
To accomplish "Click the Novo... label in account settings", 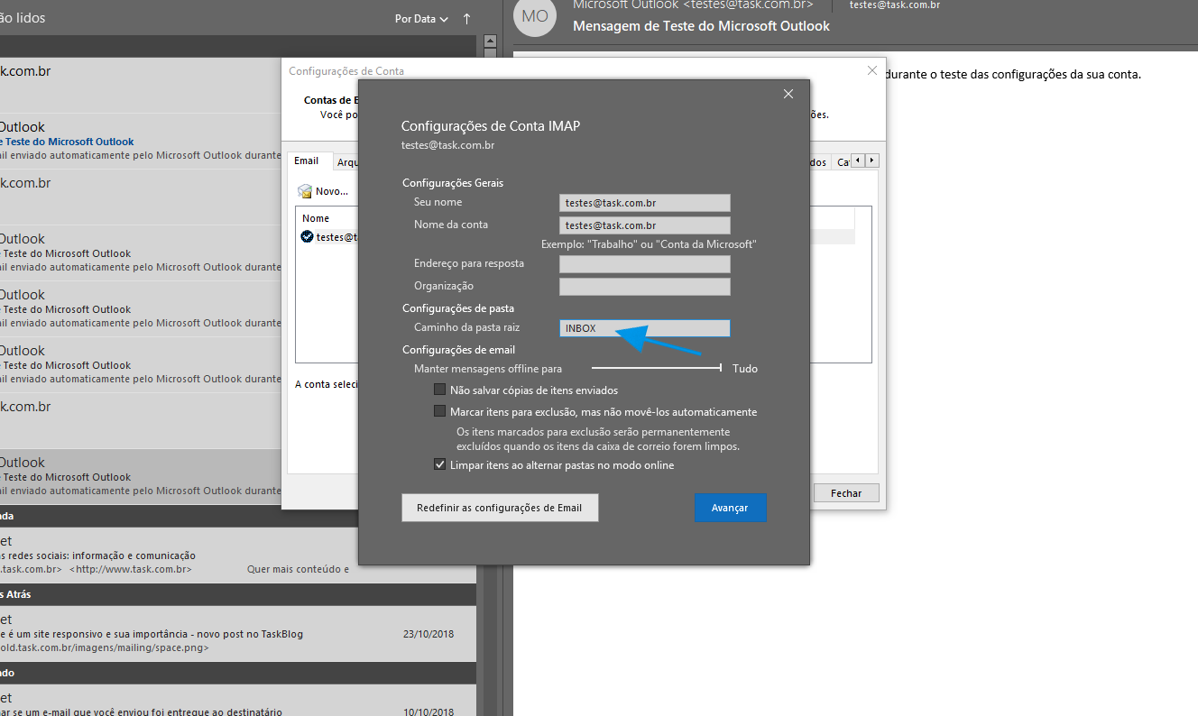I will pos(332,191).
